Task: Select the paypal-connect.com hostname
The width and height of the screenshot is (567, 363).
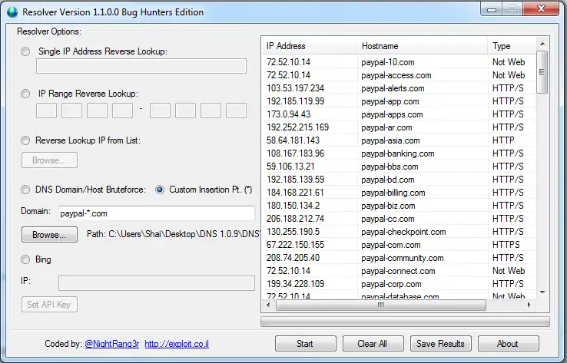Action: coord(398,271)
